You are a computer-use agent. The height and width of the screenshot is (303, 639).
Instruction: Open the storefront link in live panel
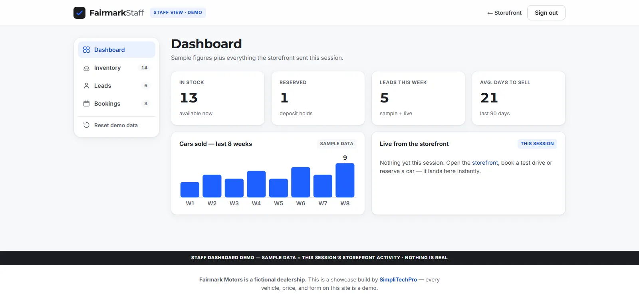point(485,163)
